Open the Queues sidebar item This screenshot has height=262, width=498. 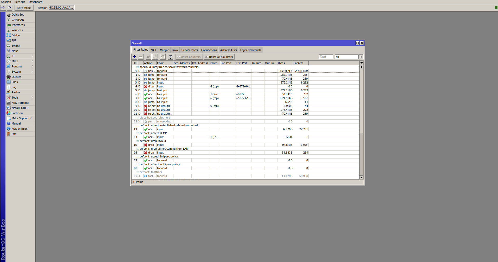[x=16, y=77]
